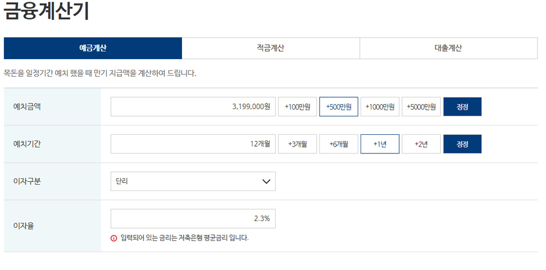Click the red info icon below 이자율
Screen dimensions: 546x270
[x=114, y=238]
